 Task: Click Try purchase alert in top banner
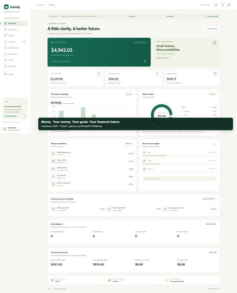[212, 16]
